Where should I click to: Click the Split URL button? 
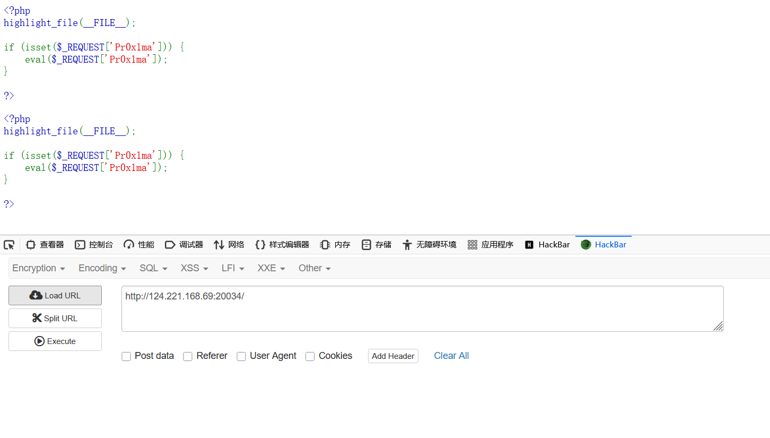click(55, 319)
